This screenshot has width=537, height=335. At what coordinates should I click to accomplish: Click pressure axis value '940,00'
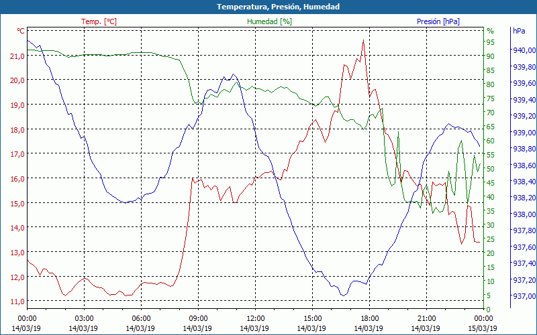(524, 50)
